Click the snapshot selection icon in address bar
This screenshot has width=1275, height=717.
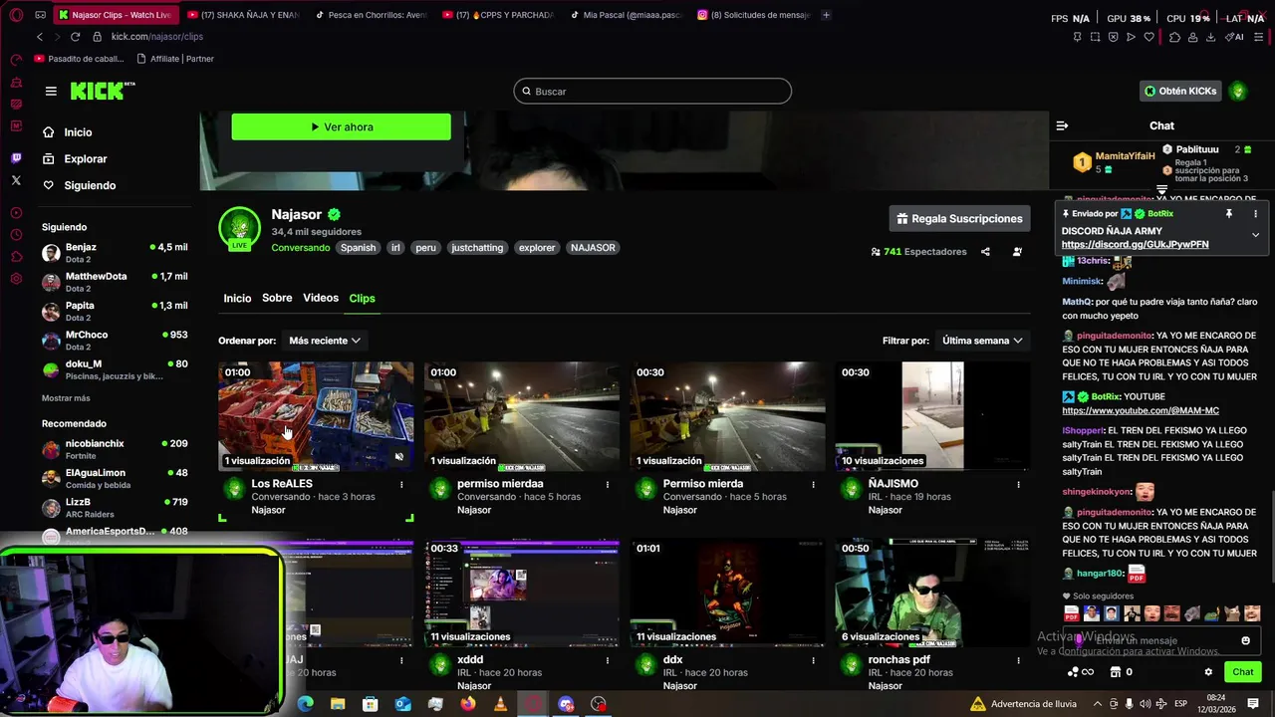tap(1095, 37)
